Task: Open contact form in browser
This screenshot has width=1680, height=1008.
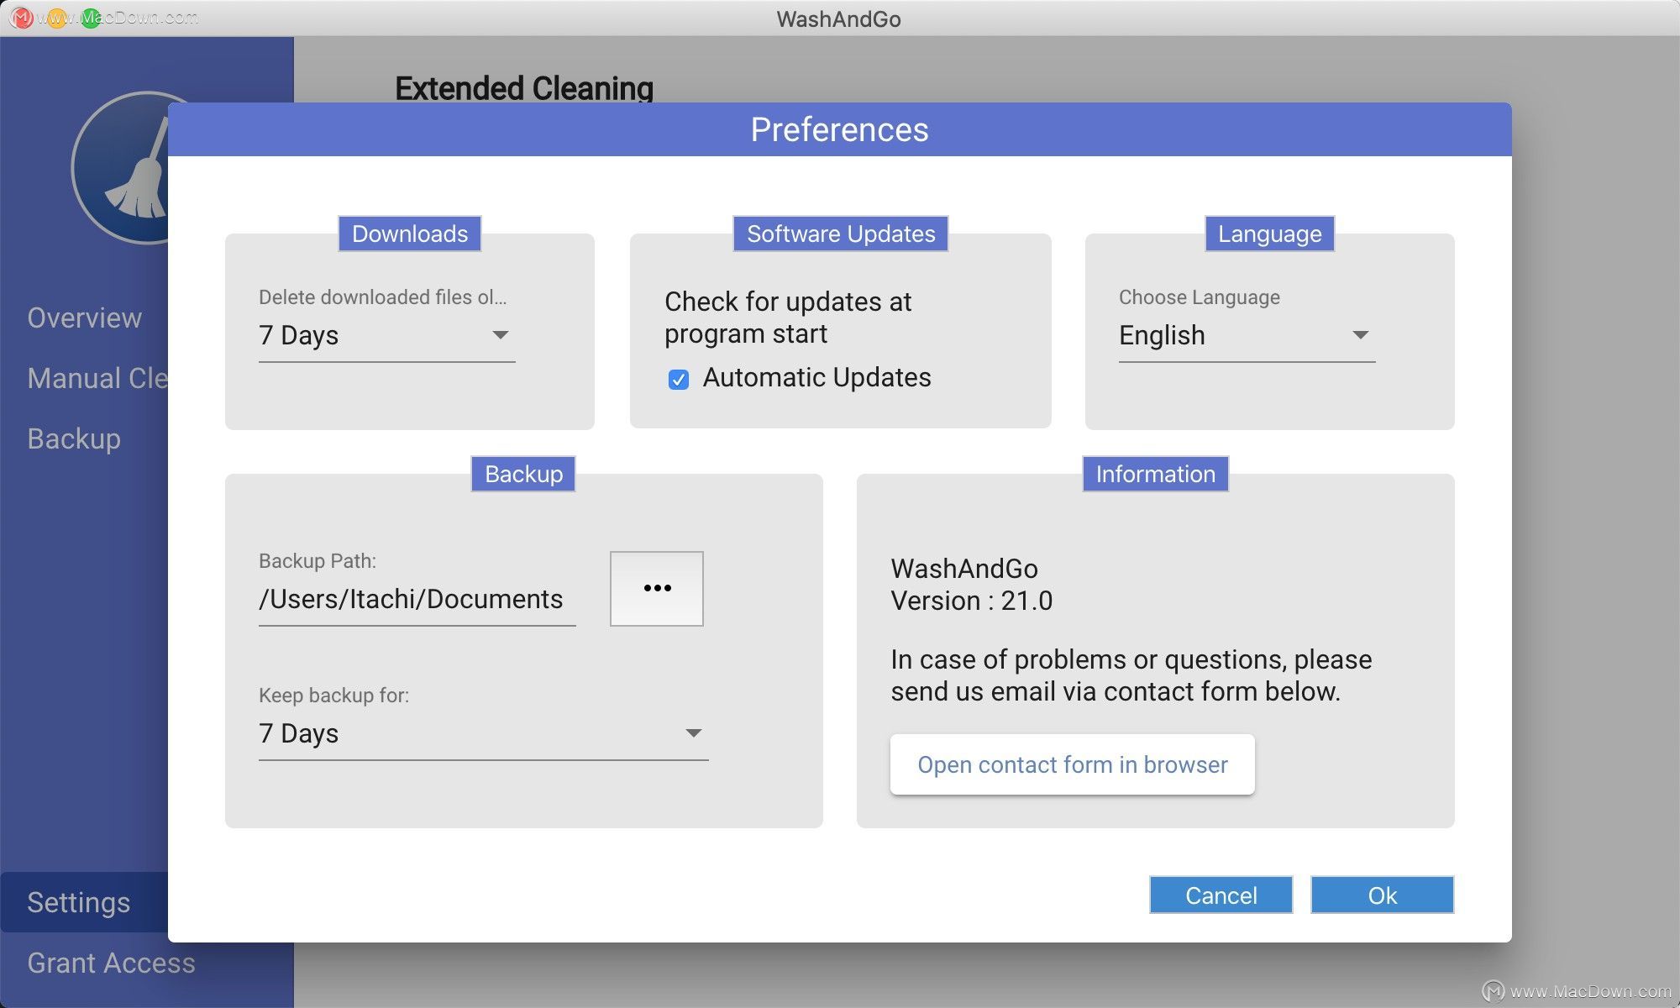Action: pyautogui.click(x=1073, y=764)
